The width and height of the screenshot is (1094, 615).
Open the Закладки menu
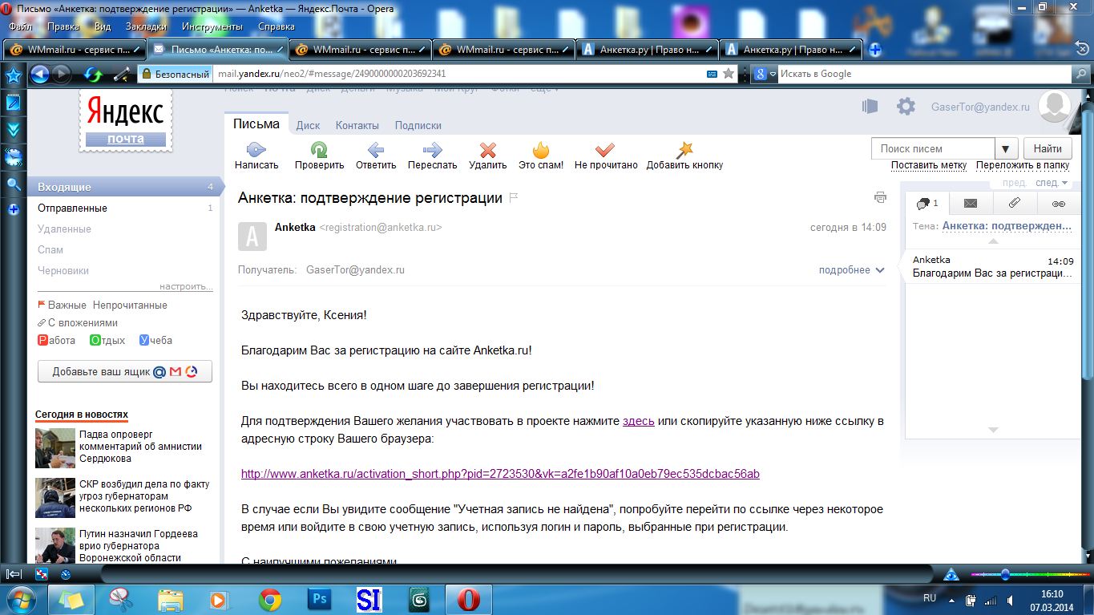click(x=146, y=26)
